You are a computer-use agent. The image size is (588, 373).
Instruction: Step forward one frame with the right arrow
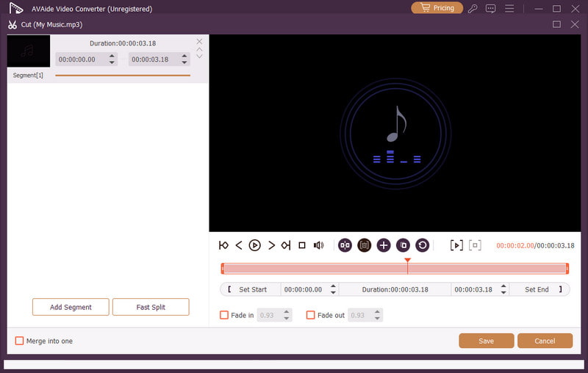pyautogui.click(x=271, y=245)
